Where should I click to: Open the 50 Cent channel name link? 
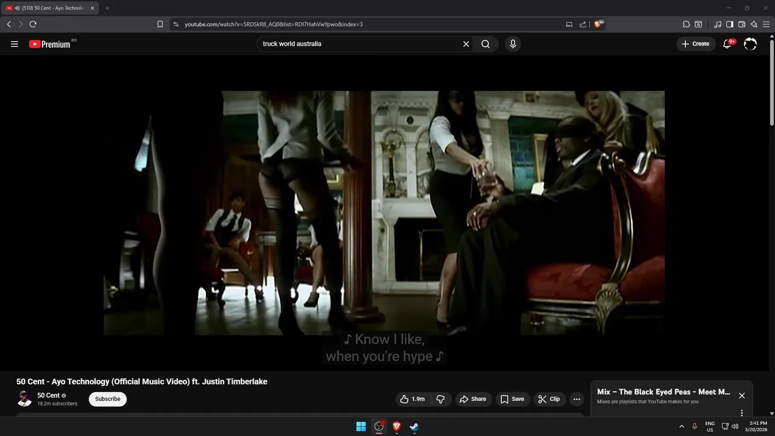(48, 395)
